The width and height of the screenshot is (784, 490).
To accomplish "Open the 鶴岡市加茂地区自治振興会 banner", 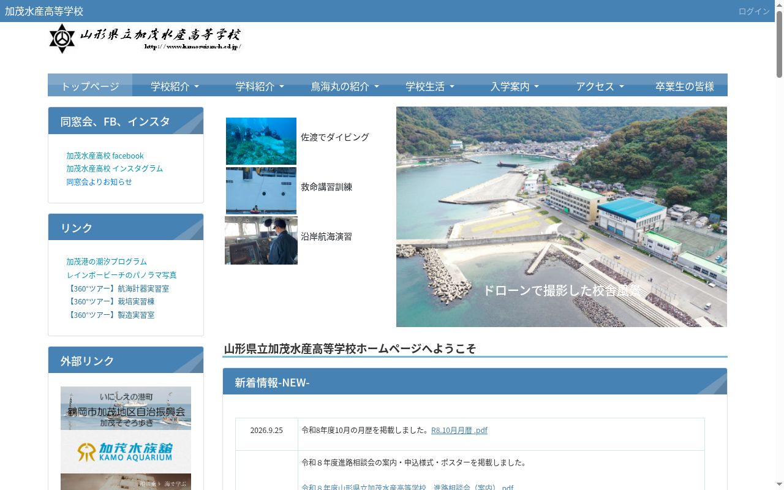I will [x=126, y=408].
